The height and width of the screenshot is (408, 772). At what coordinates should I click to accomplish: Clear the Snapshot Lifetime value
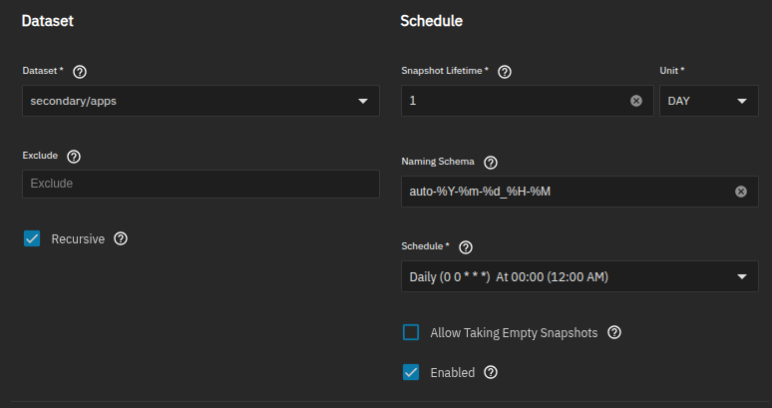pos(636,102)
